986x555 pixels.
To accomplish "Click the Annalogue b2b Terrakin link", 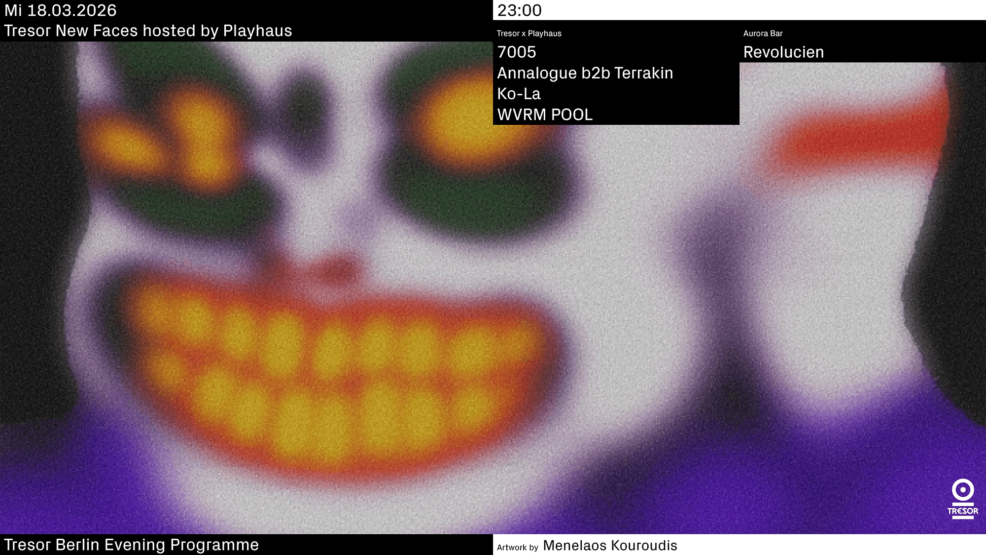I will point(585,73).
